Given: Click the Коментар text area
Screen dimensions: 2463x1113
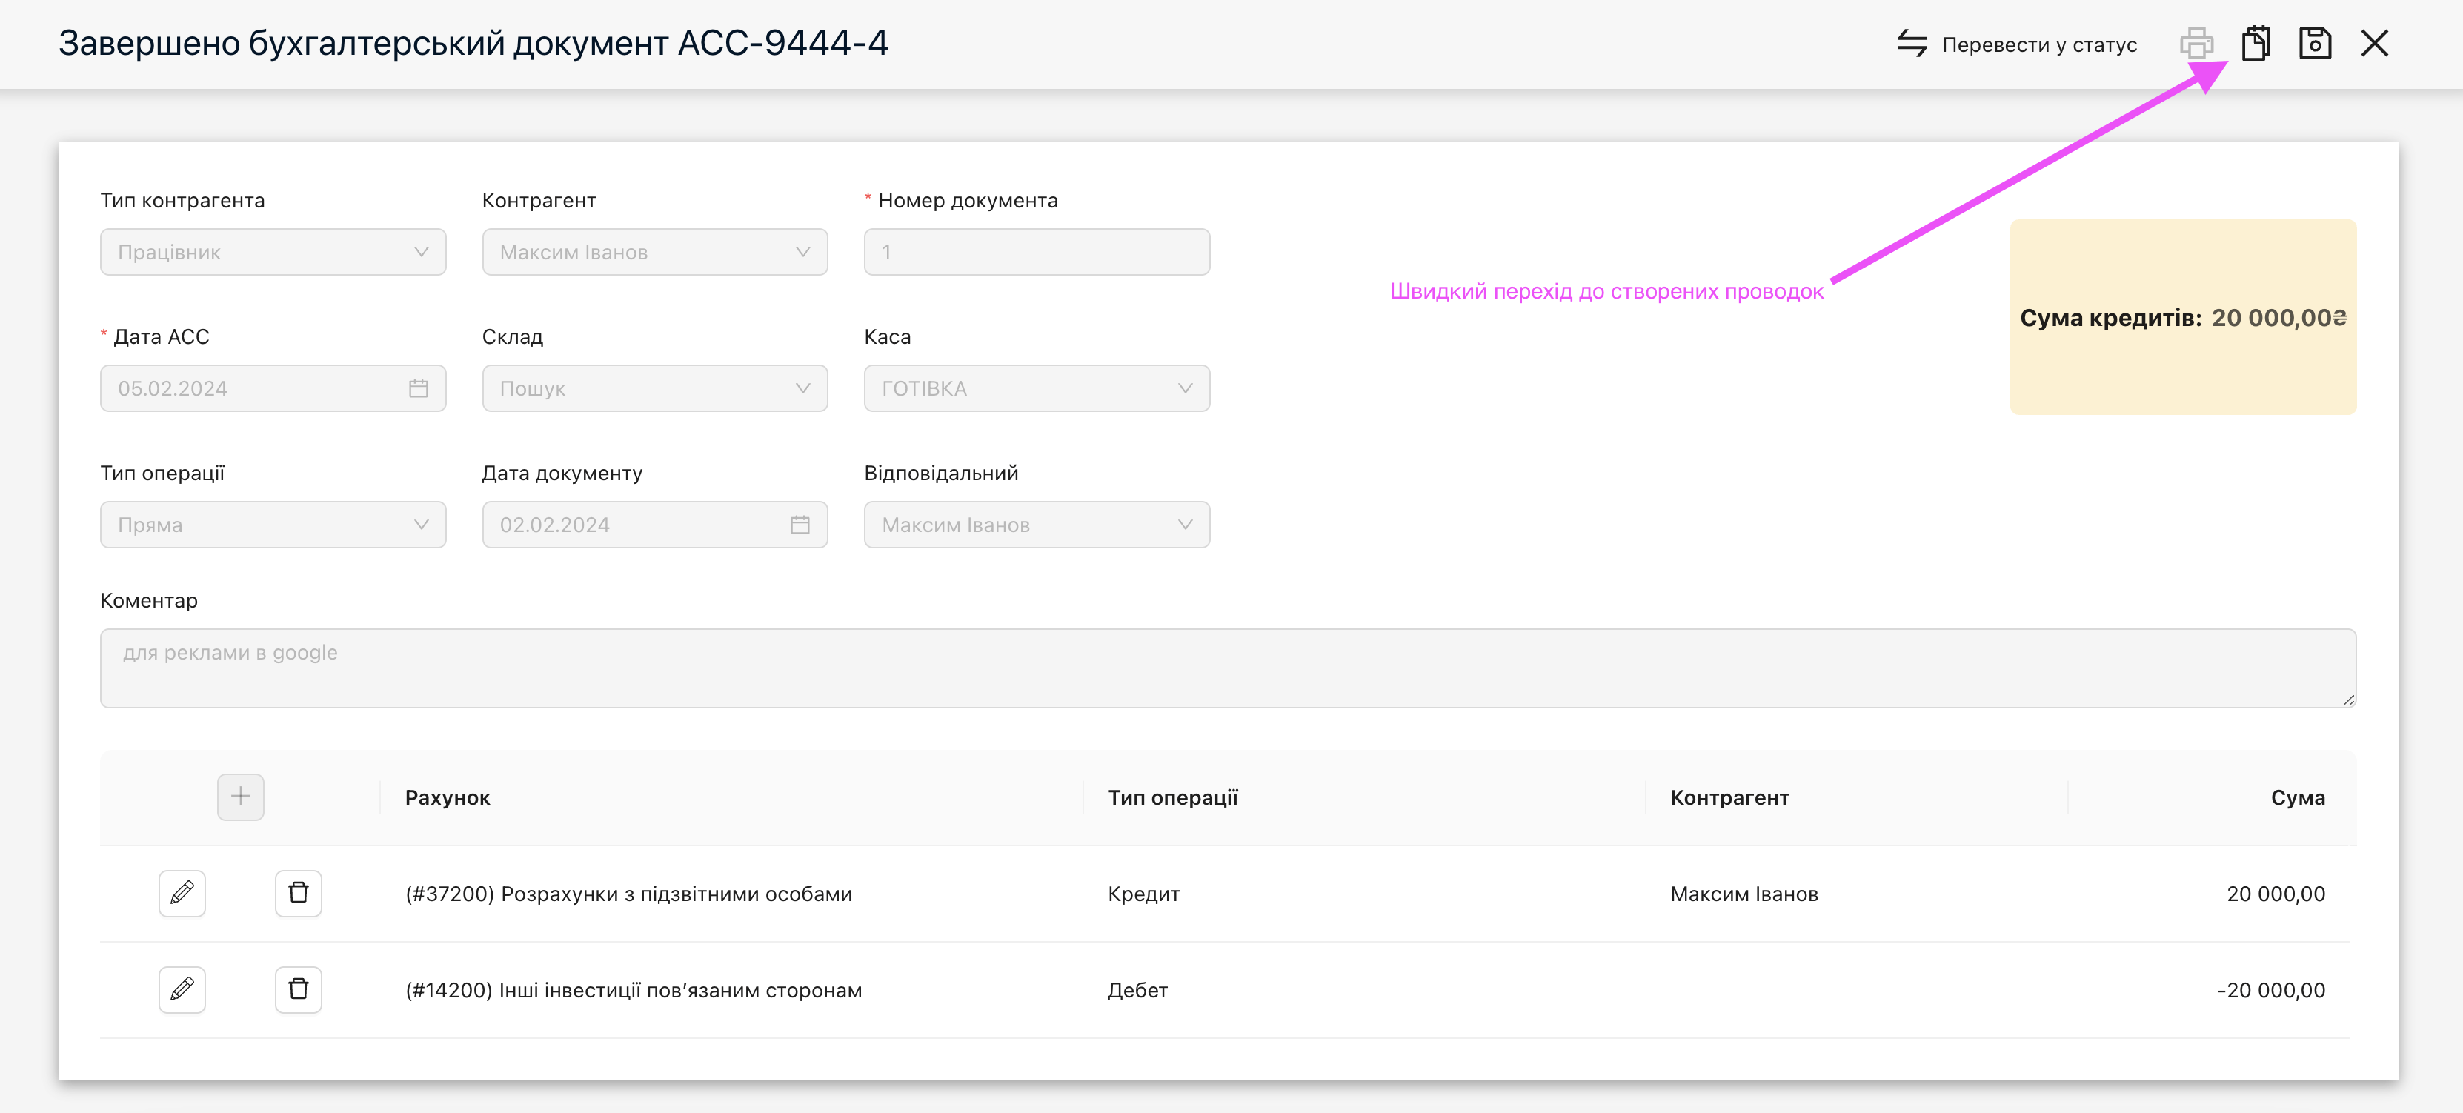Looking at the screenshot, I should pyautogui.click(x=1228, y=668).
